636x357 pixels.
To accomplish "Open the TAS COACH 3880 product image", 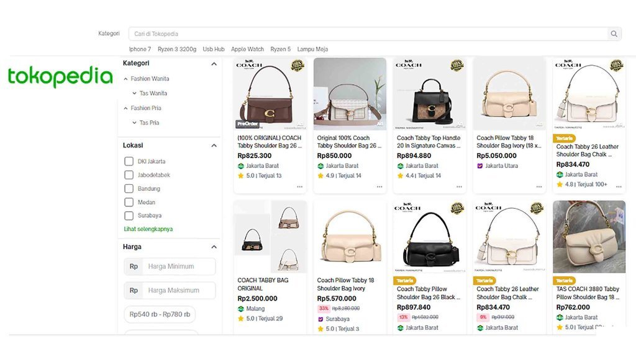I will [589, 236].
